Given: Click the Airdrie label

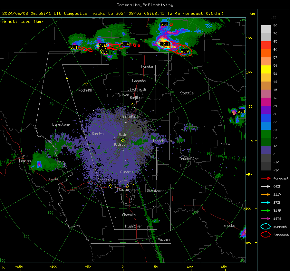Looking at the screenshot, I should click(127, 172).
